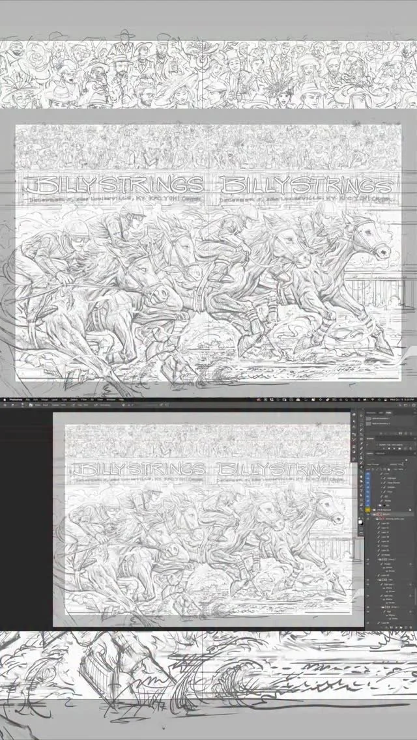Select the Clone Stamp tool

[x=361, y=458]
